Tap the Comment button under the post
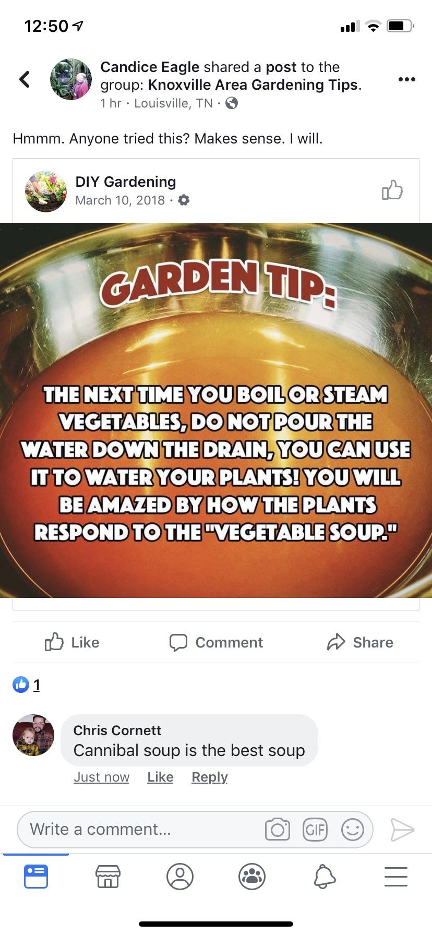The image size is (432, 935). coord(216,642)
